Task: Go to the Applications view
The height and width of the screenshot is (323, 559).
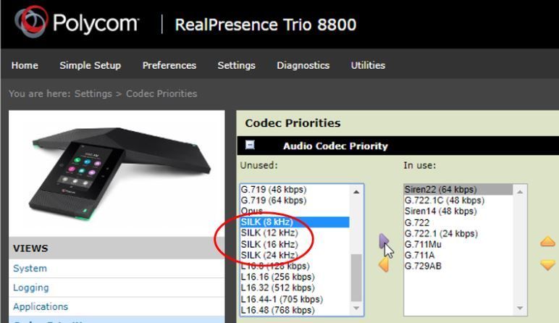Action: point(41,306)
